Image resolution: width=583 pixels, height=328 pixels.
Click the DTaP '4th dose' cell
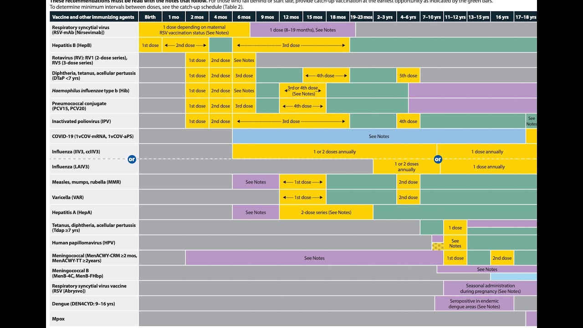[326, 75]
